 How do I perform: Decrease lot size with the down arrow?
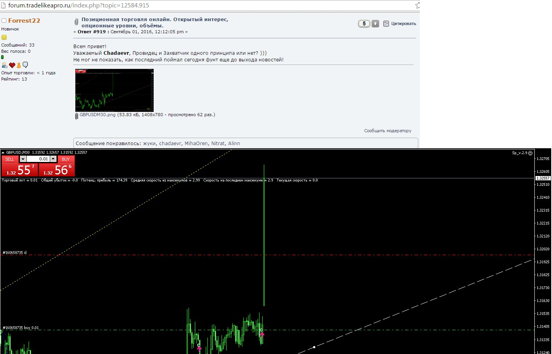[23, 159]
